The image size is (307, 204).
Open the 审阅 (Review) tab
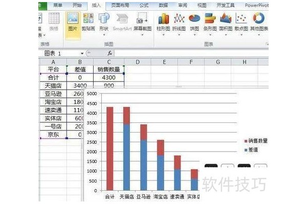click(x=183, y=5)
